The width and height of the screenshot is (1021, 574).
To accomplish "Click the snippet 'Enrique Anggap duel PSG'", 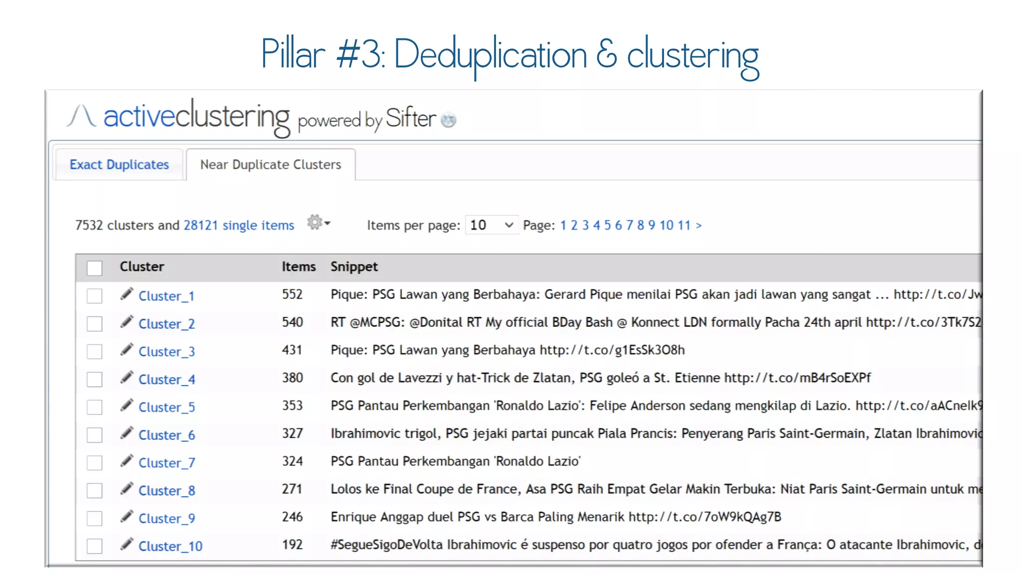I will (x=556, y=517).
